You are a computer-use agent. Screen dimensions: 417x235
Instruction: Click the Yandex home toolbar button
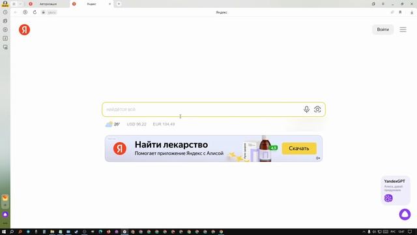point(25,12)
